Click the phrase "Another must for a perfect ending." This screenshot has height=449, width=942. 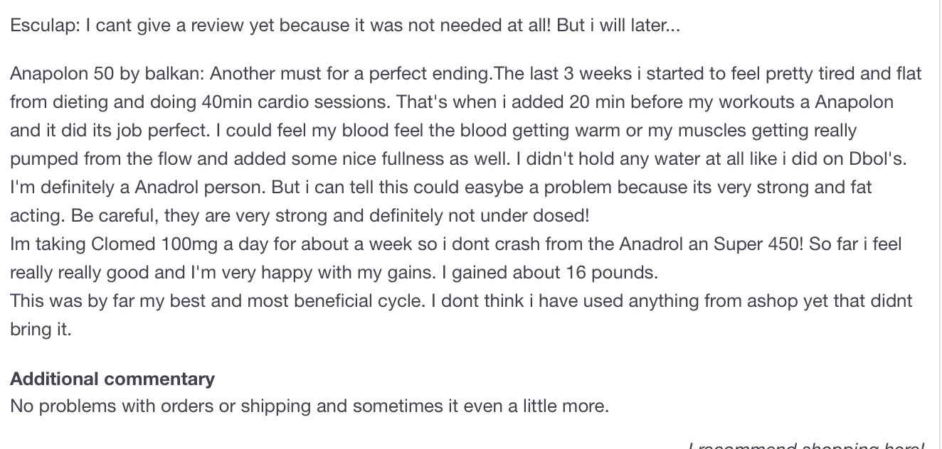coord(350,74)
